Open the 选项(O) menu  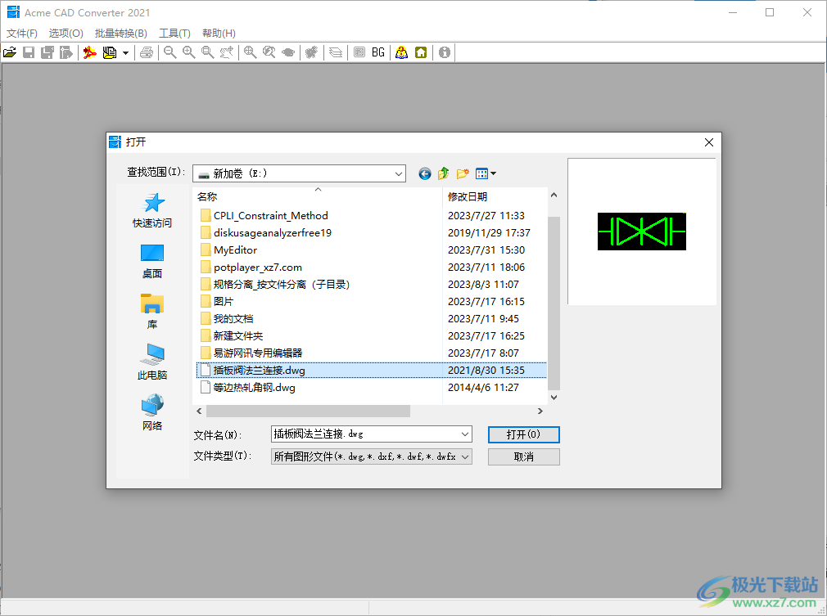[66, 34]
